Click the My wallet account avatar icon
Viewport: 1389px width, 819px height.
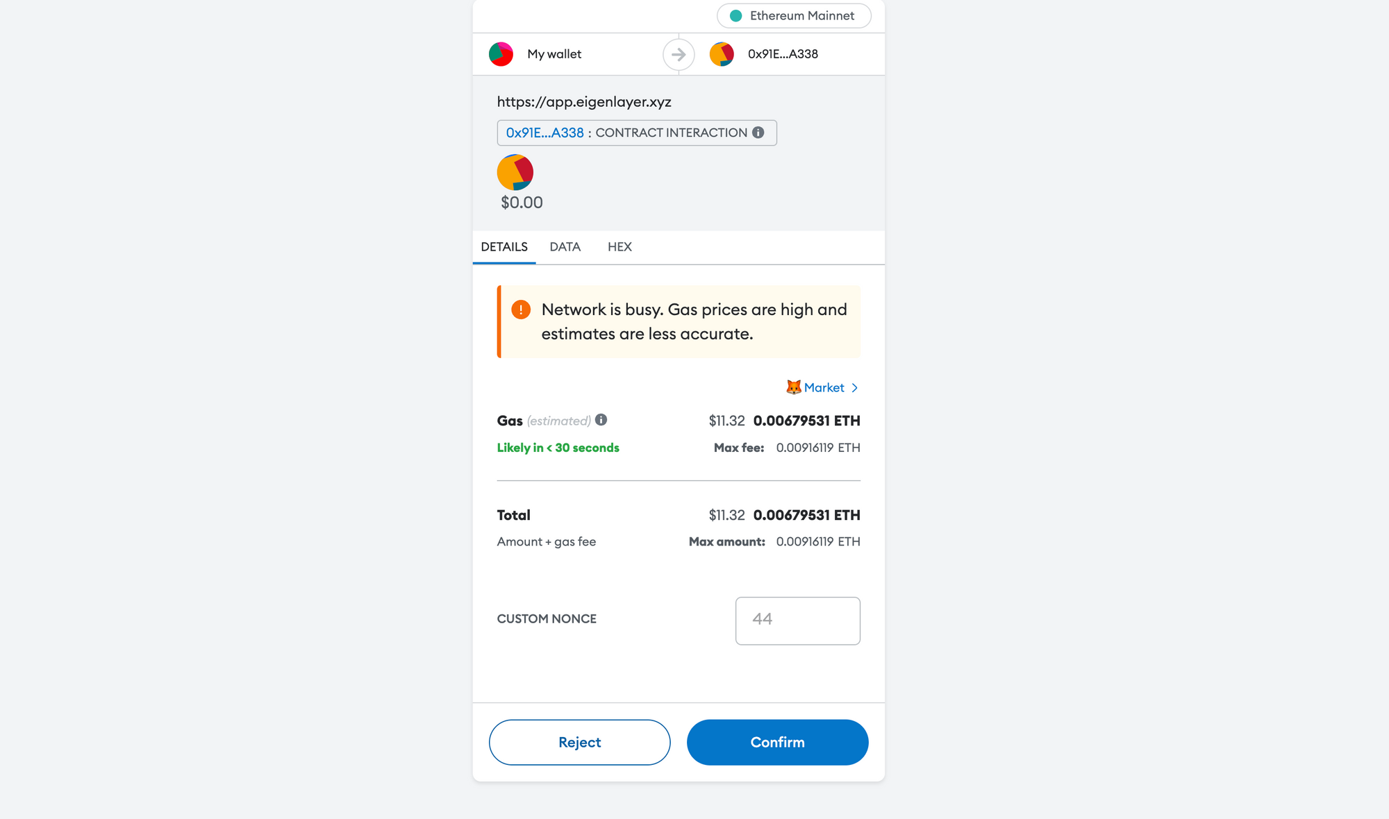[501, 54]
